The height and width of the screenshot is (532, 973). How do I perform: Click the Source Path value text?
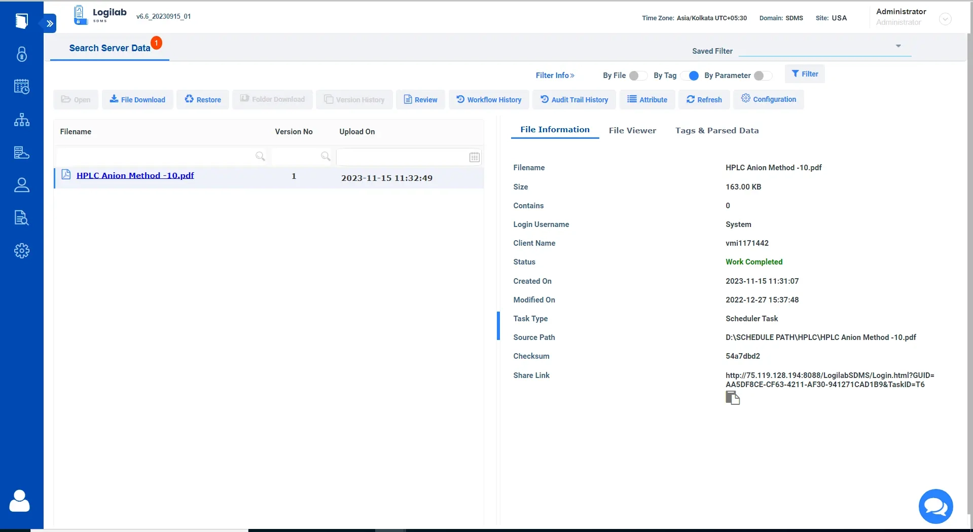click(821, 337)
